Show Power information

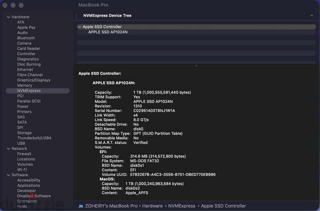[23, 107]
